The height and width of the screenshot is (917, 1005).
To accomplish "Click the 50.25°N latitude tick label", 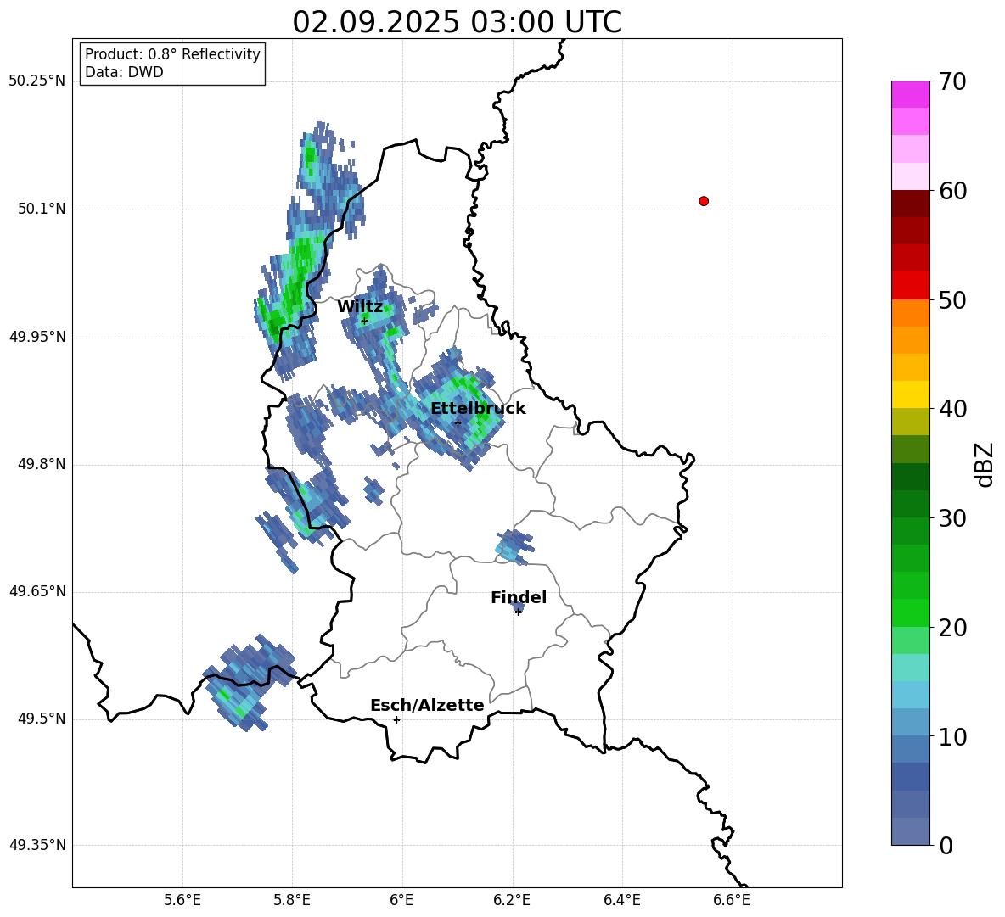I will [37, 81].
